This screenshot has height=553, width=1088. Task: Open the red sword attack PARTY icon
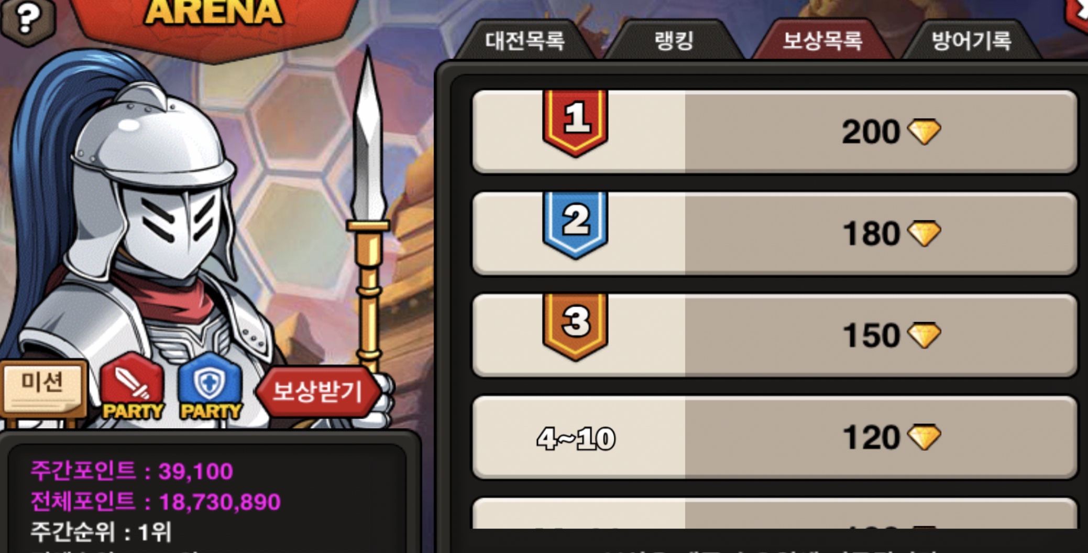[133, 387]
